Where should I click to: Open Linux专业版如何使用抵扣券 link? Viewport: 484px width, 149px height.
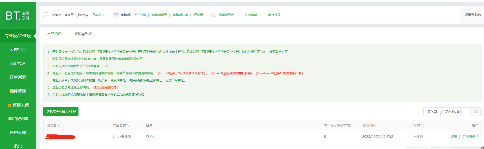pyautogui.click(x=232, y=73)
